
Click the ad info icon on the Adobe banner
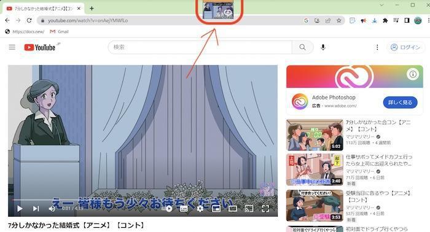[413, 74]
